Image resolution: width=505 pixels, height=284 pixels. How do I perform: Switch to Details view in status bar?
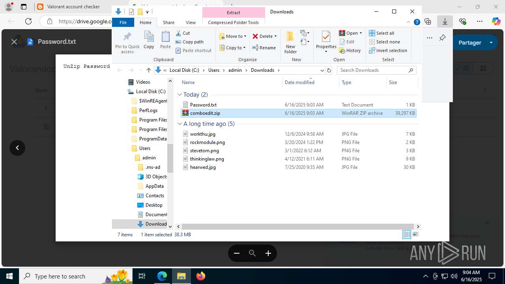pyautogui.click(x=407, y=235)
